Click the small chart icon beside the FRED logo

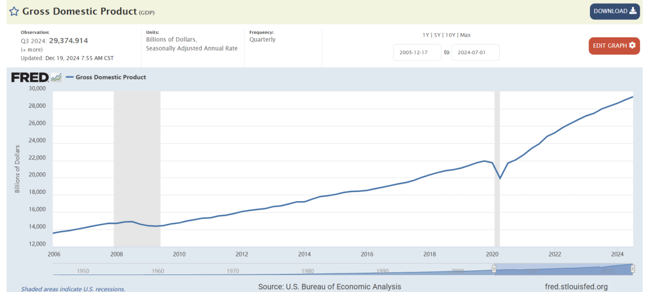pos(56,77)
